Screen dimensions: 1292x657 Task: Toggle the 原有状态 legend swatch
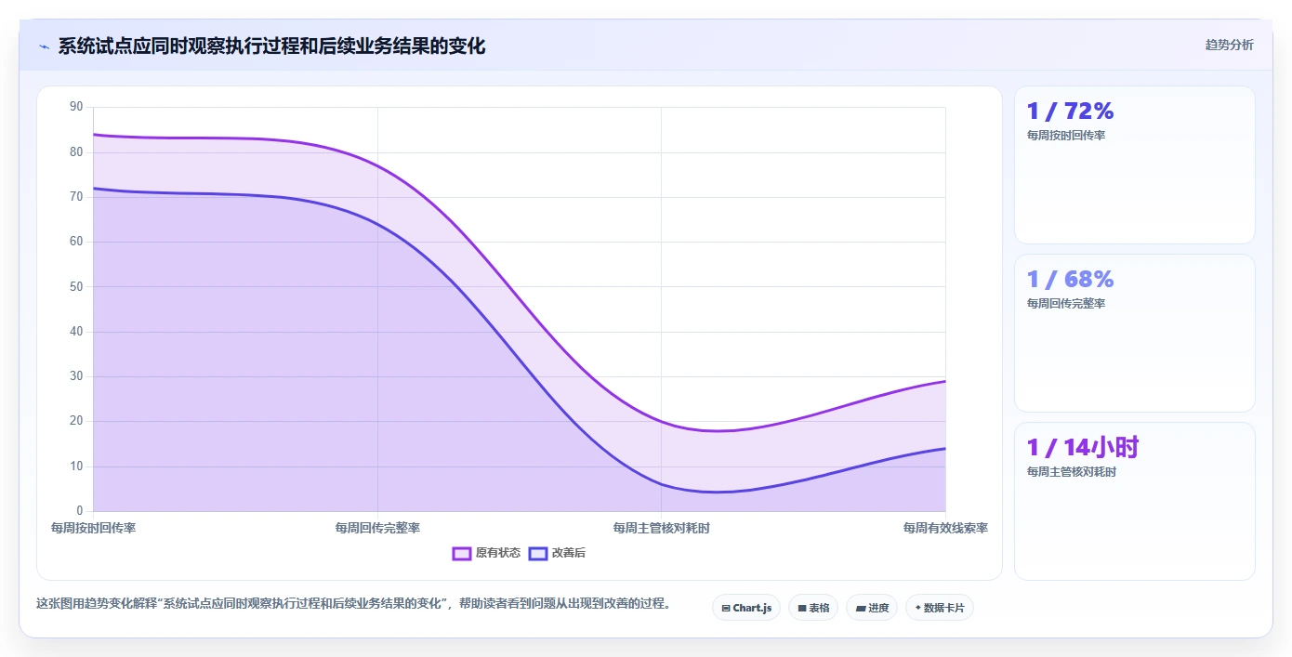[x=462, y=553]
